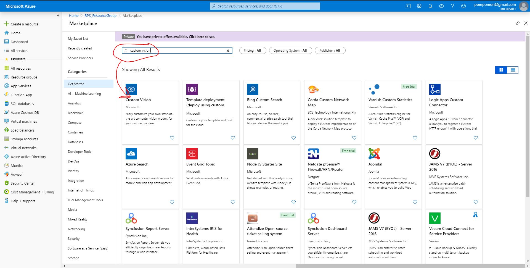Open the Bing Custom Search icon
Image resolution: width=530 pixels, height=268 pixels.
coord(253,89)
